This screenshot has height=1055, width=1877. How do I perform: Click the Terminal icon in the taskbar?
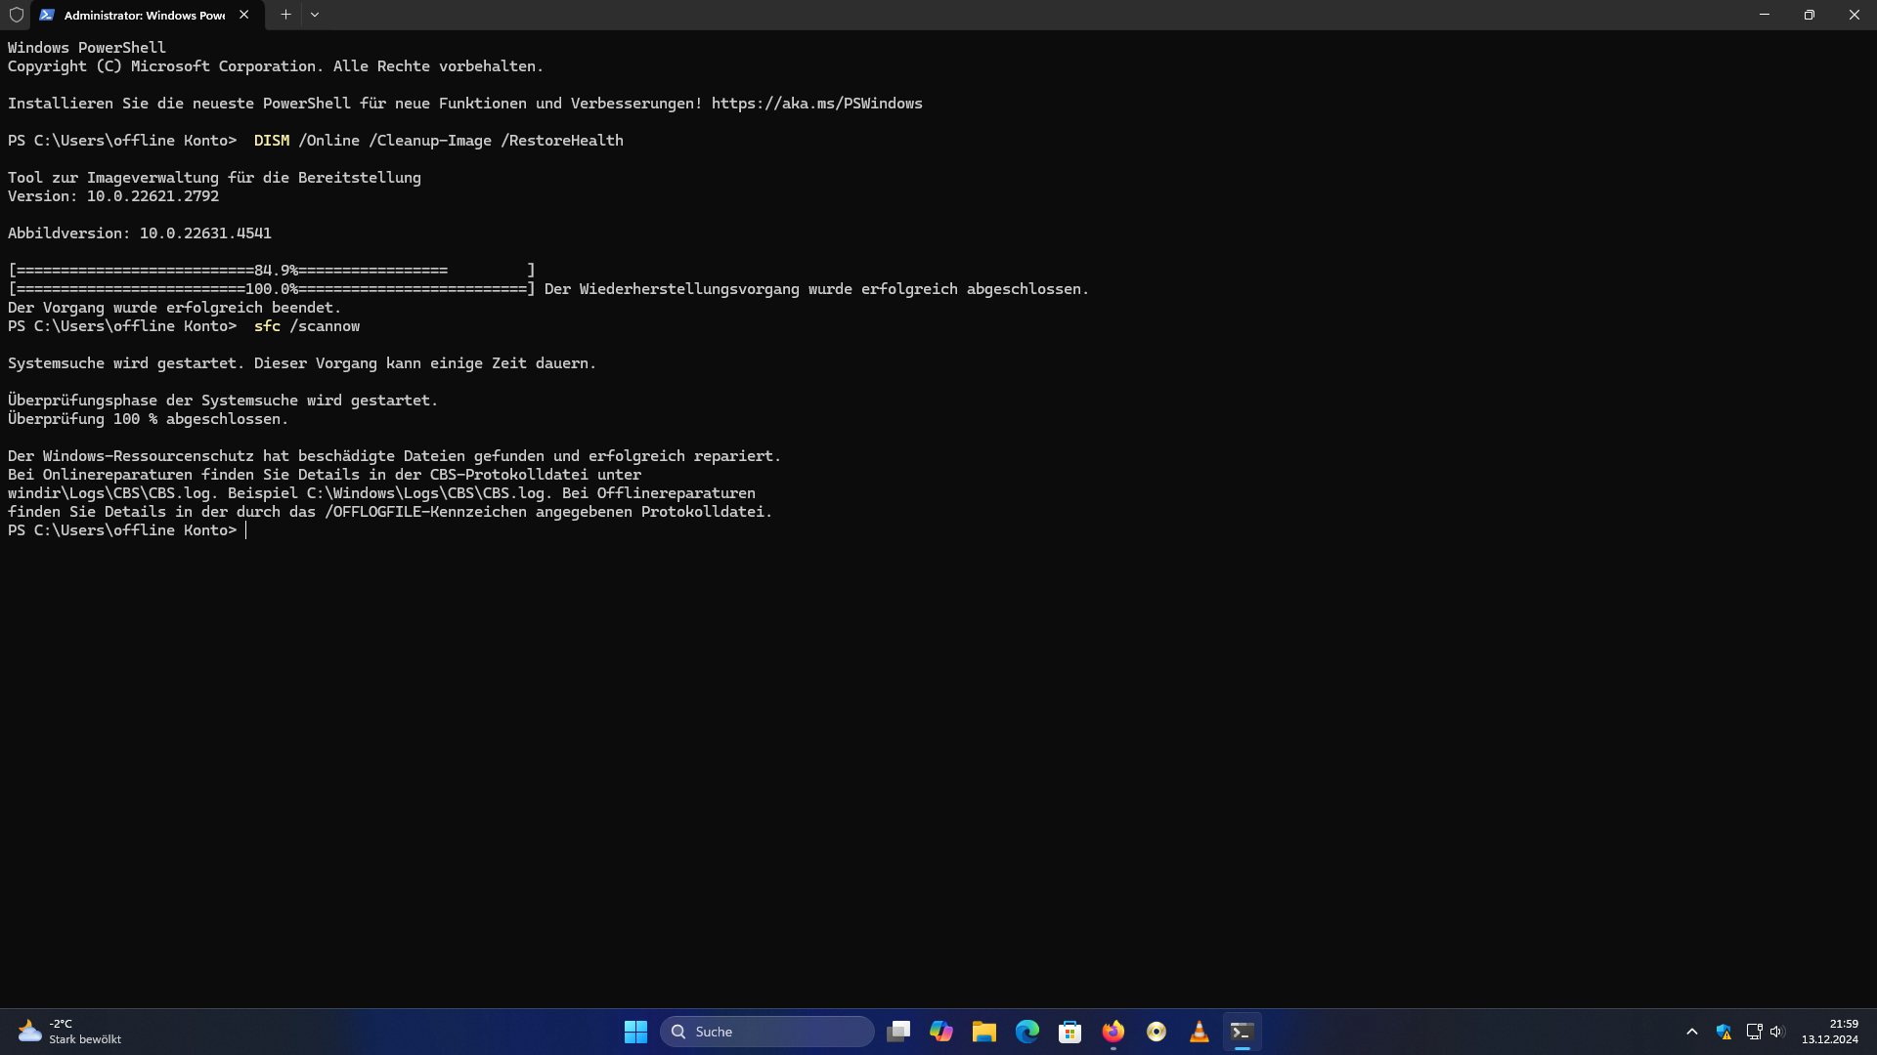[x=1243, y=1032]
